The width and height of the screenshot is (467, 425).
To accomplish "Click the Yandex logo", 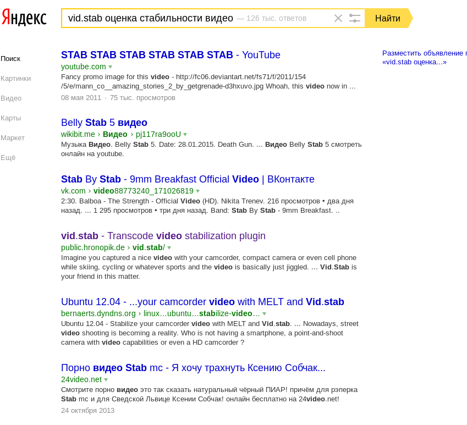I will [24, 18].
